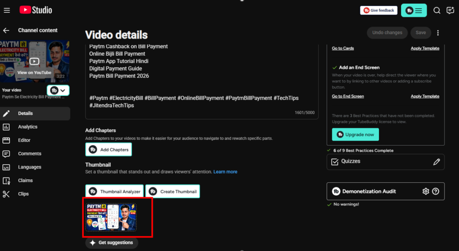
Task: Click Get suggestions below the thumbnail
Action: (x=112, y=242)
